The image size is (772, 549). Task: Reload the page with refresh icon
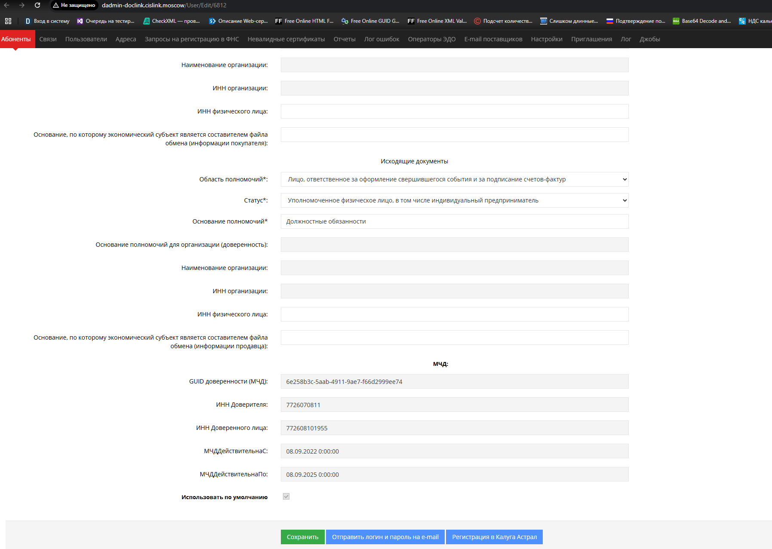(x=37, y=5)
